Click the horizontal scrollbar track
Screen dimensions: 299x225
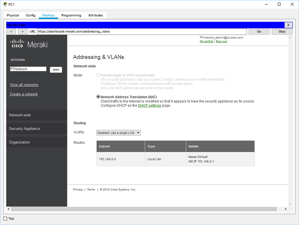[x=144, y=209]
